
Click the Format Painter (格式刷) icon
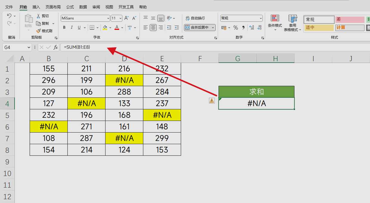(x=38, y=31)
